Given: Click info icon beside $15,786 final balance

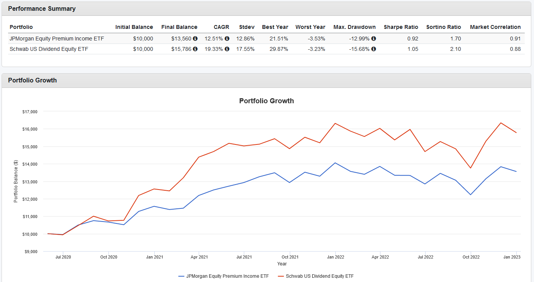Looking at the screenshot, I should [x=195, y=49].
